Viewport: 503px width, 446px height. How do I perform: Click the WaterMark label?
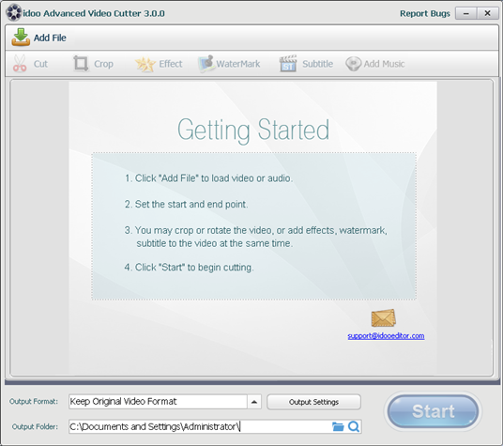[x=238, y=64]
